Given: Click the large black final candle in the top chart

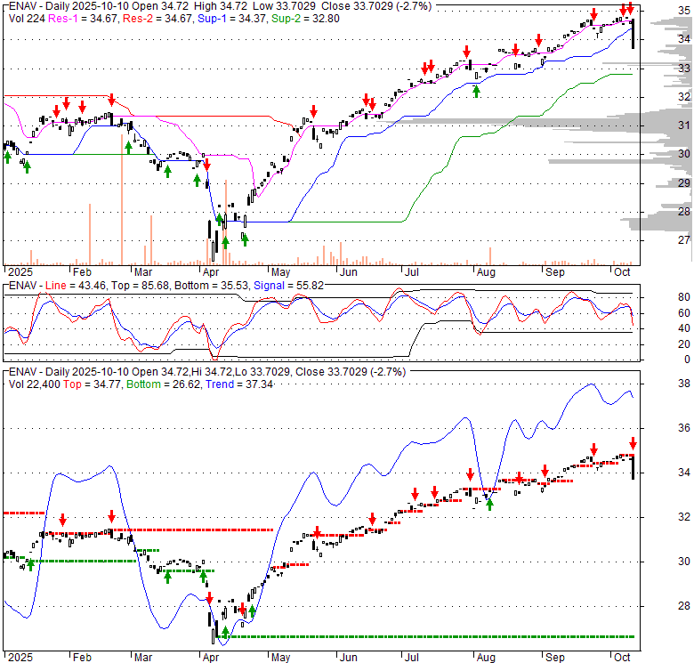Looking at the screenshot, I should [x=633, y=36].
